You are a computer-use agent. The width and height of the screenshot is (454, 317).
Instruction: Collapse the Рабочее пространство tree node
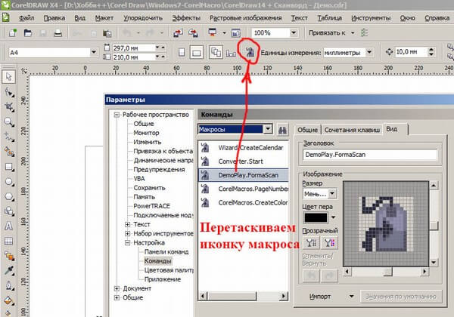(117, 115)
